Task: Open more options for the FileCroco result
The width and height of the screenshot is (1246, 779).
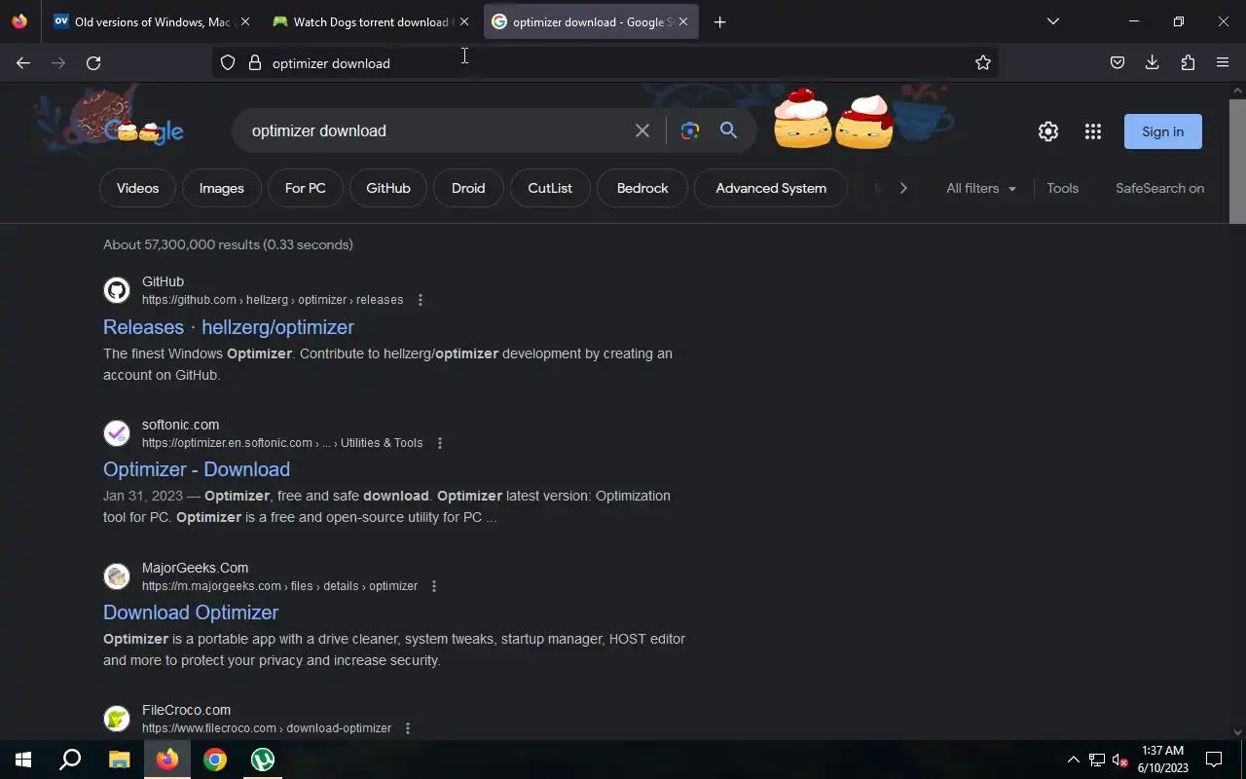Action: coord(408,728)
